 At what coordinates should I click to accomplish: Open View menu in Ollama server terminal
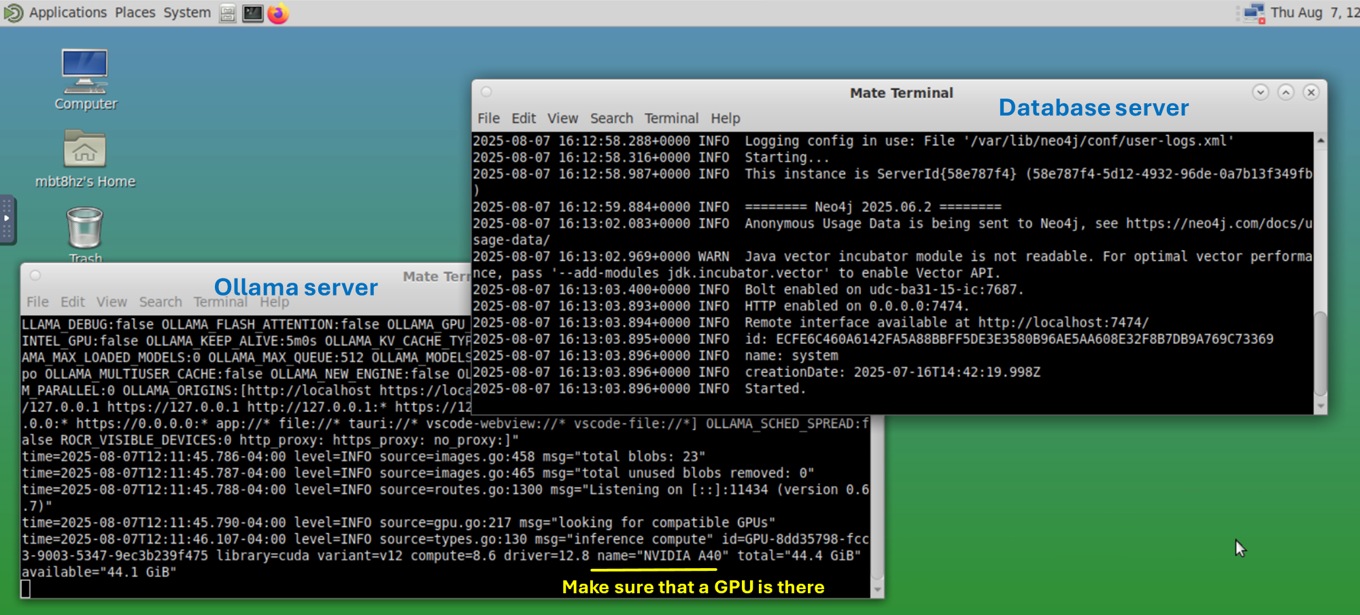(x=112, y=302)
